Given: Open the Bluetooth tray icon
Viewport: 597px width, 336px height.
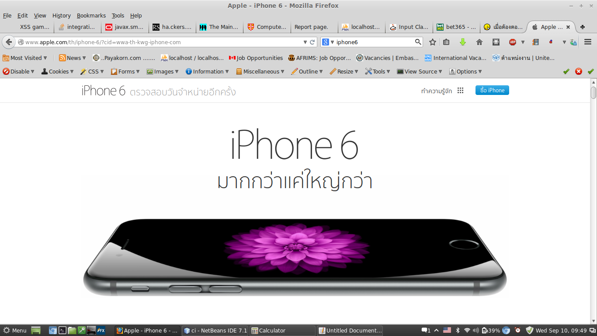Looking at the screenshot, I should [x=458, y=330].
